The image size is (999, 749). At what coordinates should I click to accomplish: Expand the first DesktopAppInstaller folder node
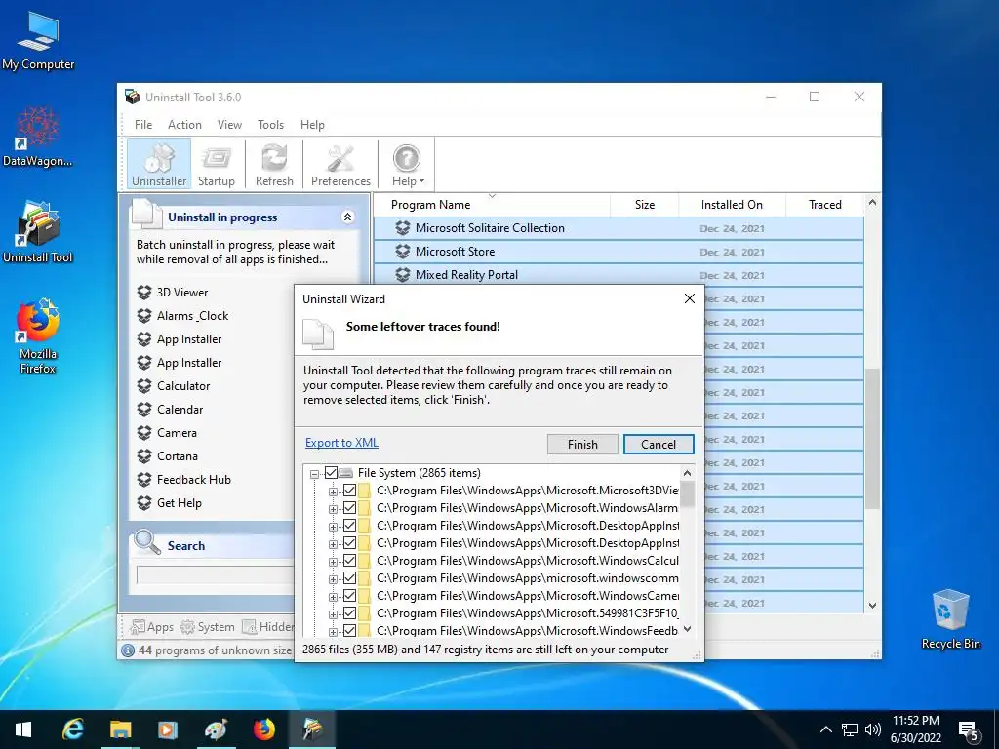(333, 527)
